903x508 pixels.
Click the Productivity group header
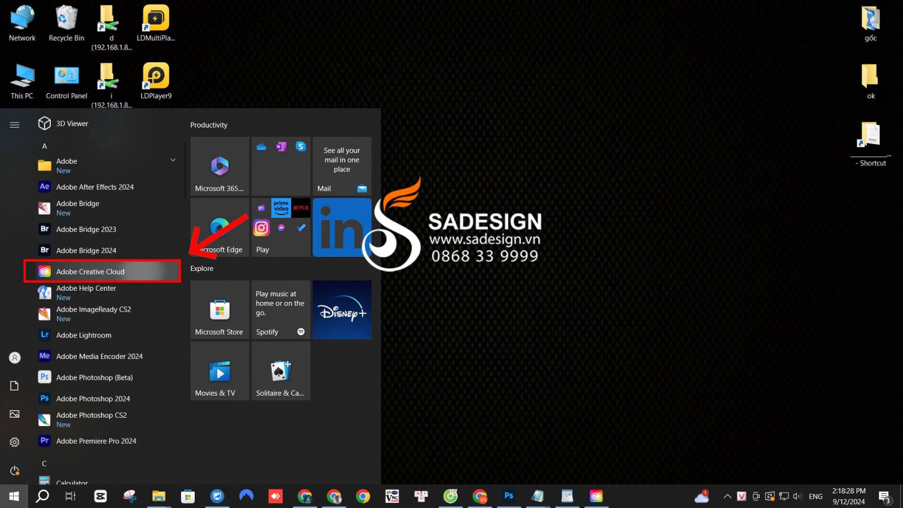coord(209,125)
